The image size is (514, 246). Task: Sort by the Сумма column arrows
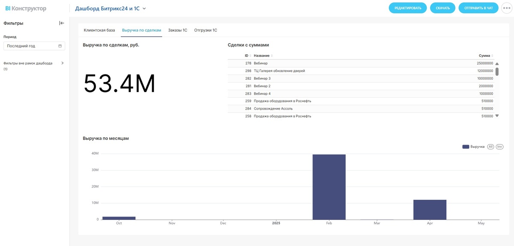coord(492,56)
